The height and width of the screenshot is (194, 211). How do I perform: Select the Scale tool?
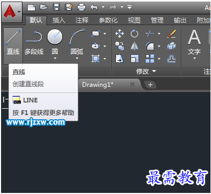pos(135,59)
